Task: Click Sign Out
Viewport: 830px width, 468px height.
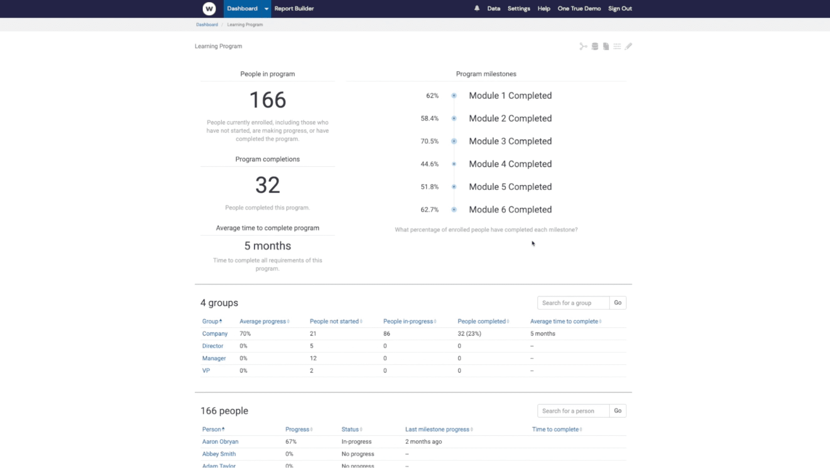Action: click(x=620, y=8)
